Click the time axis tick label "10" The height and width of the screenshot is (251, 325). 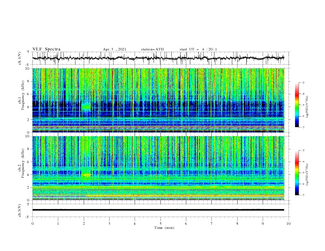288,224
